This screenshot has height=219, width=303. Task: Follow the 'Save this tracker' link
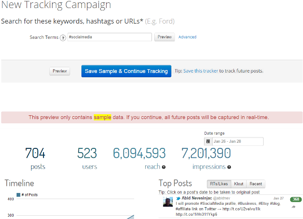click(201, 71)
